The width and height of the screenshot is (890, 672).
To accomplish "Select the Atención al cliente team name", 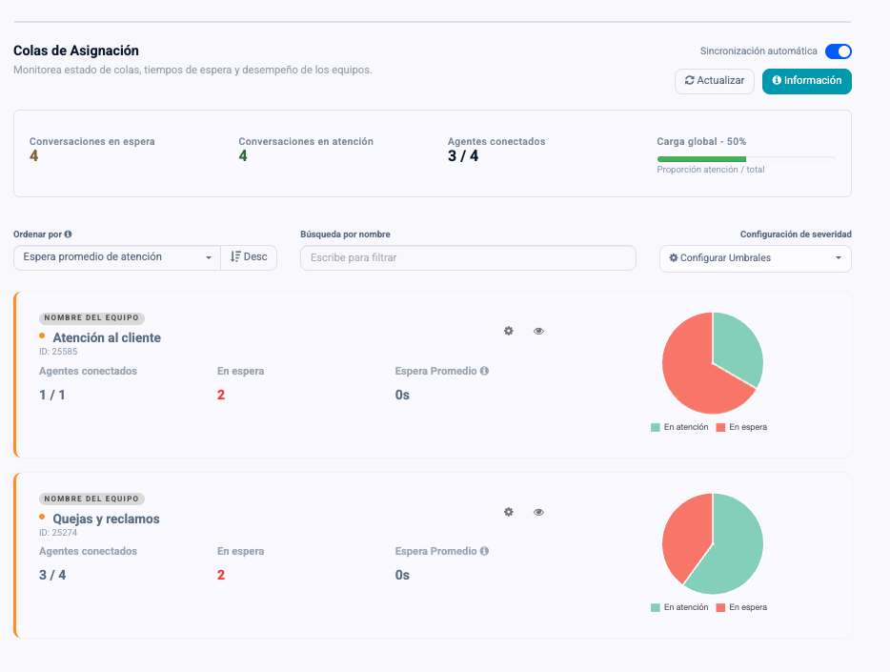I will pyautogui.click(x=107, y=337).
